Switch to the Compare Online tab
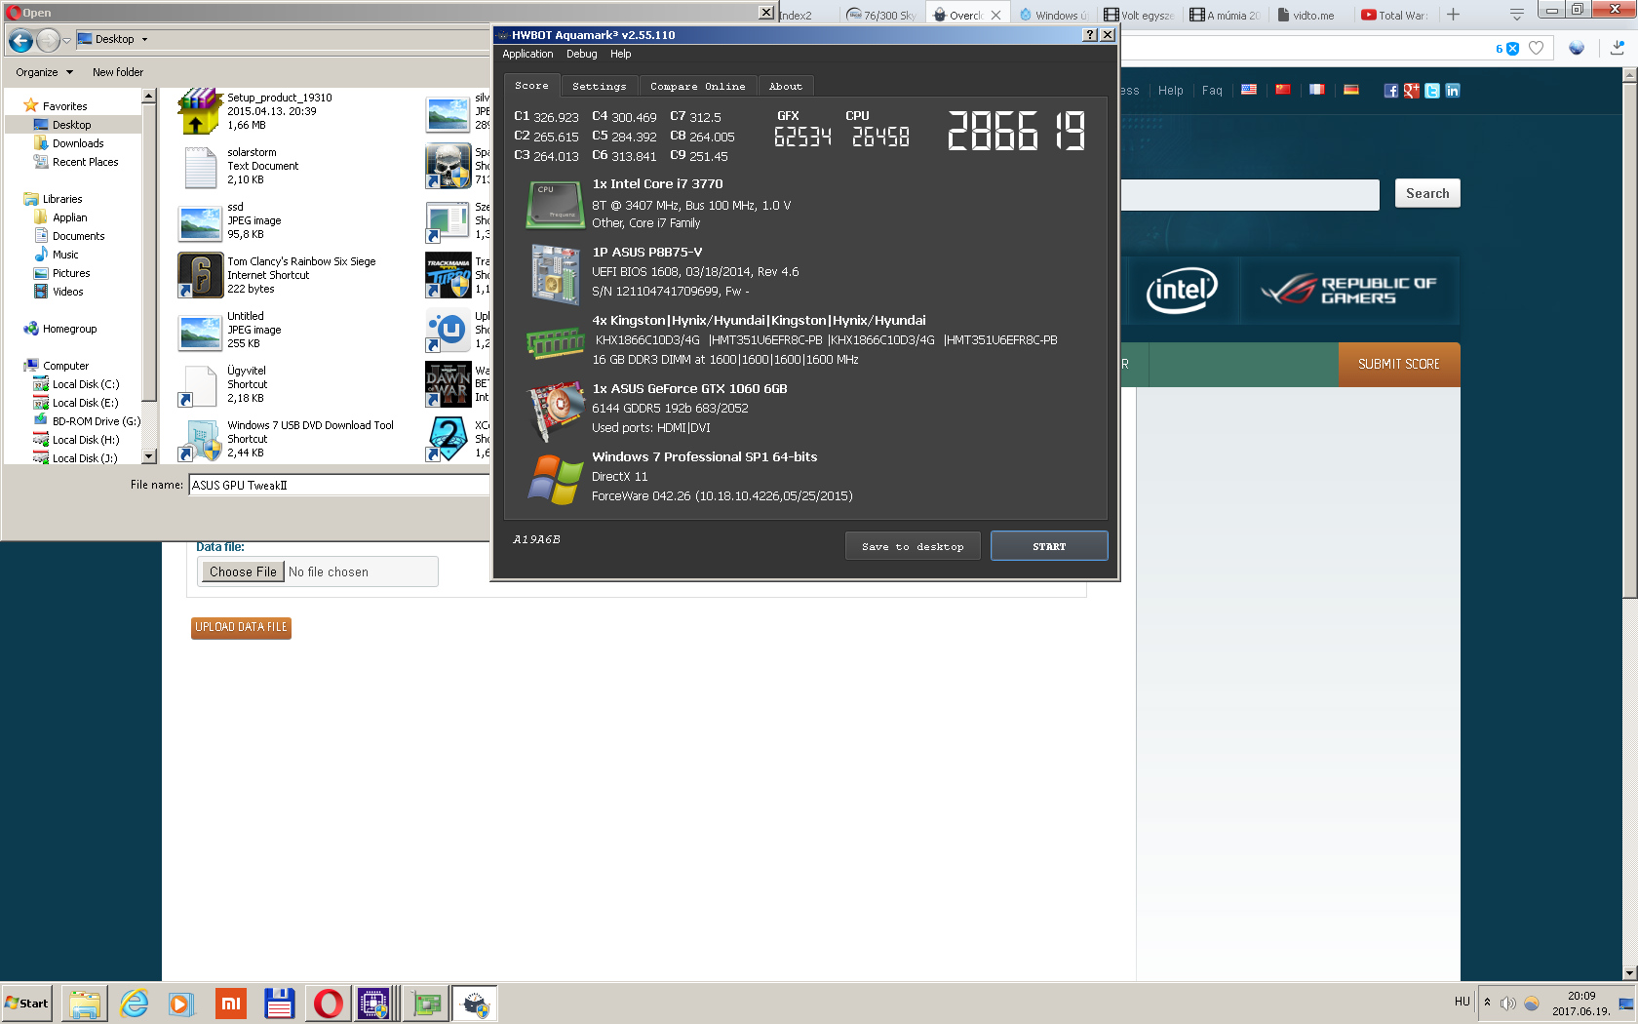This screenshot has width=1638, height=1024. pos(698,86)
